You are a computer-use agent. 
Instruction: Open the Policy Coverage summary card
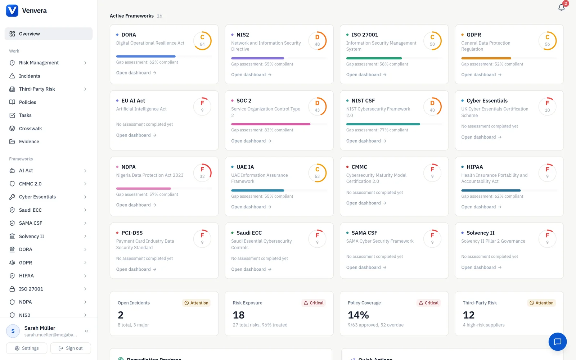click(394, 314)
